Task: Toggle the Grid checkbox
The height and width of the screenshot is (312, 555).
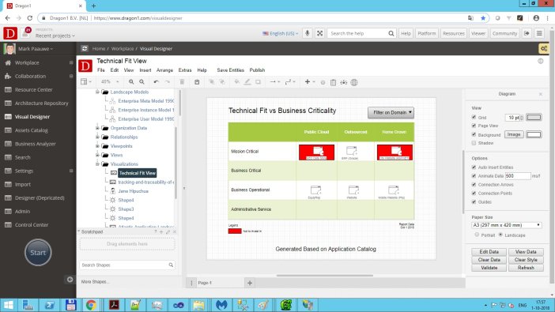Action: 474,117
